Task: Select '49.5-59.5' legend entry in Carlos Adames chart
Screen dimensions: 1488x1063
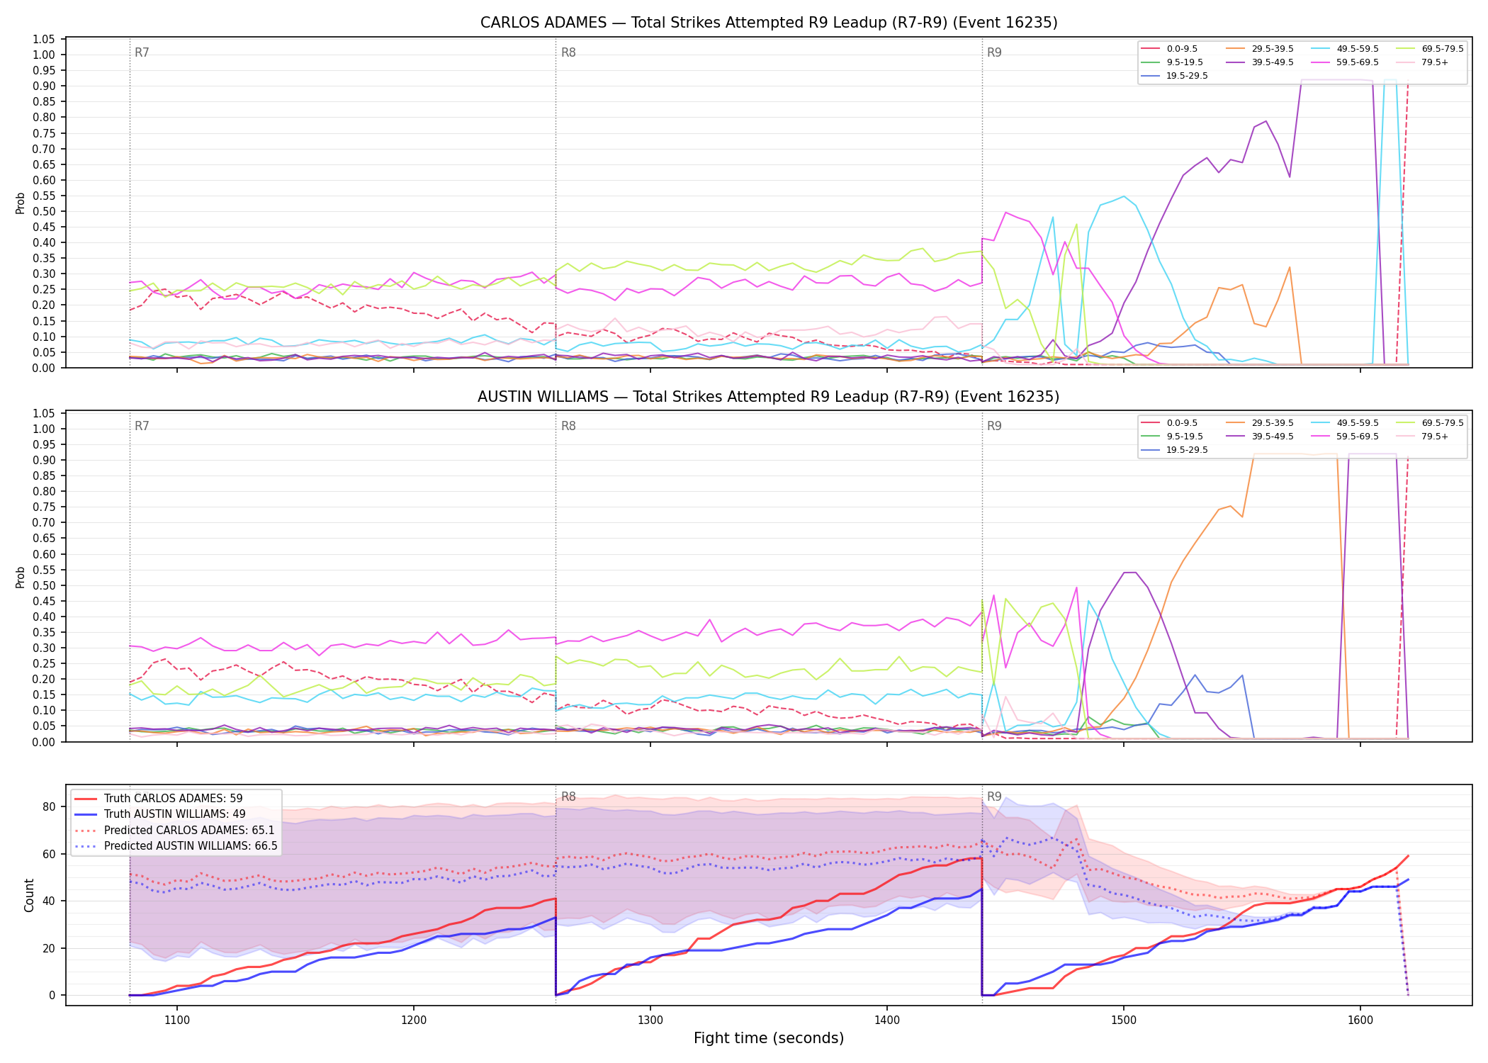Action: point(1345,49)
